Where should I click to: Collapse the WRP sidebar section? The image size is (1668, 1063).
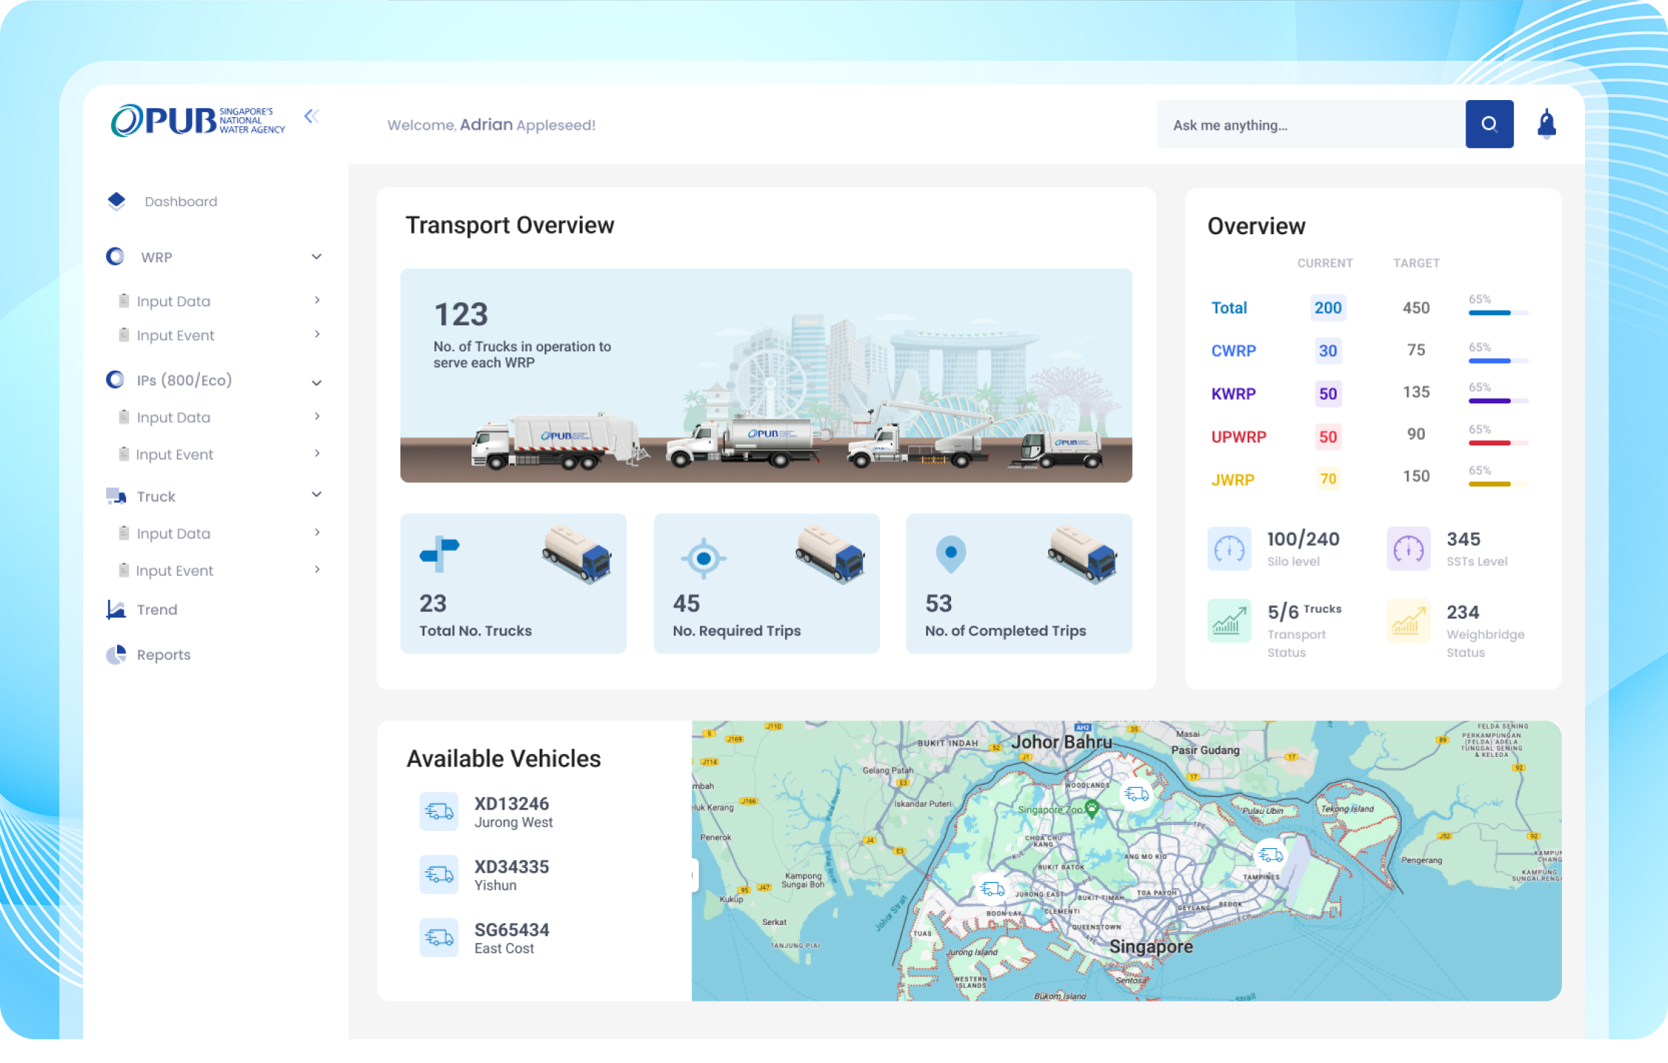point(317,257)
